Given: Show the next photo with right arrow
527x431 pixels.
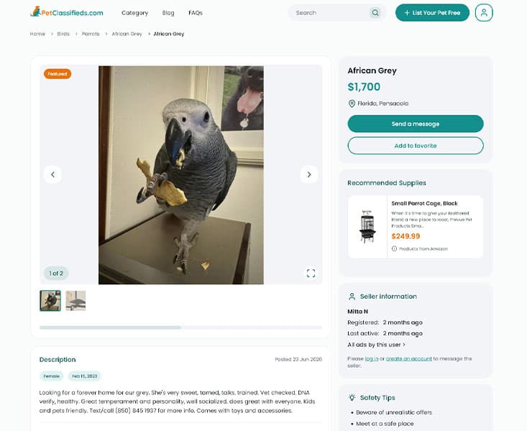Looking at the screenshot, I should point(309,175).
